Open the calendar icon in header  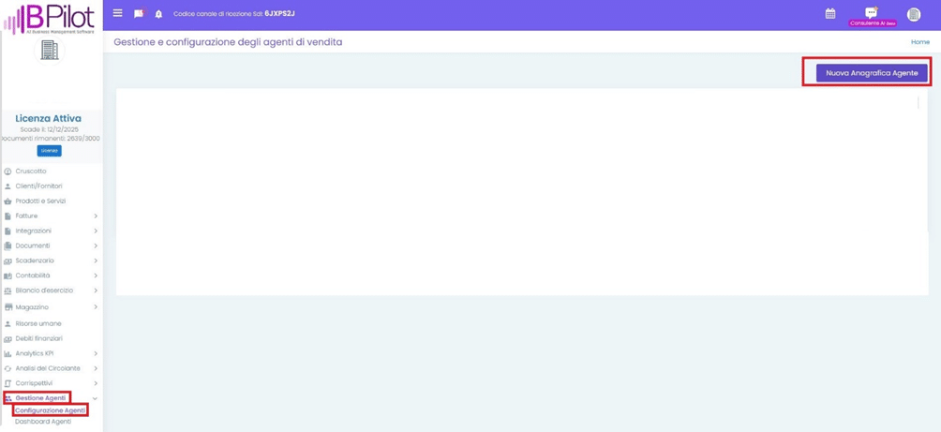(x=829, y=14)
